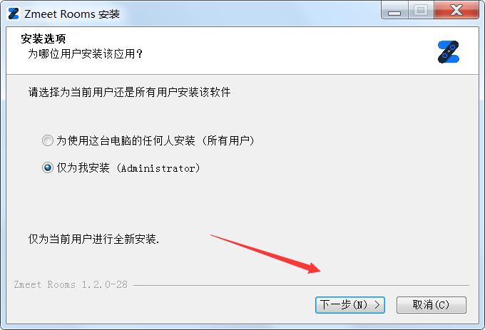485x330 pixels.
Task: Select the all users install radio button
Action: click(48, 140)
